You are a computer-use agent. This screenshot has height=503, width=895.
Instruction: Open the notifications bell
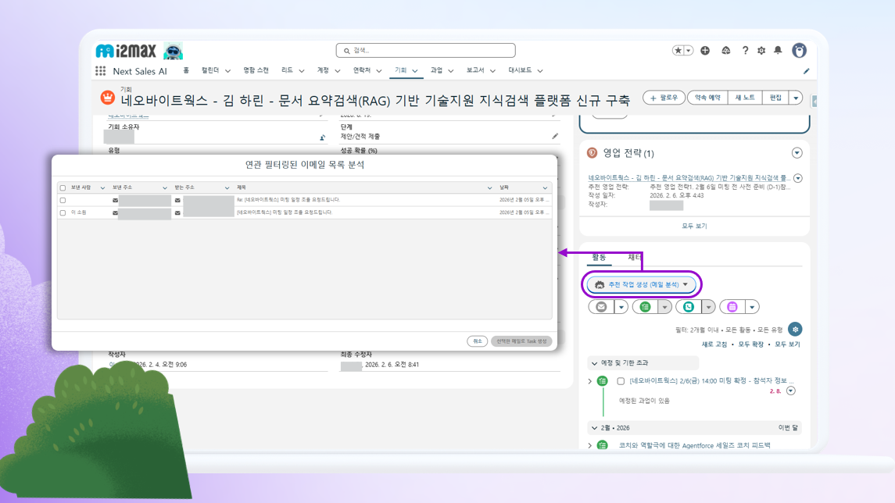(x=778, y=50)
